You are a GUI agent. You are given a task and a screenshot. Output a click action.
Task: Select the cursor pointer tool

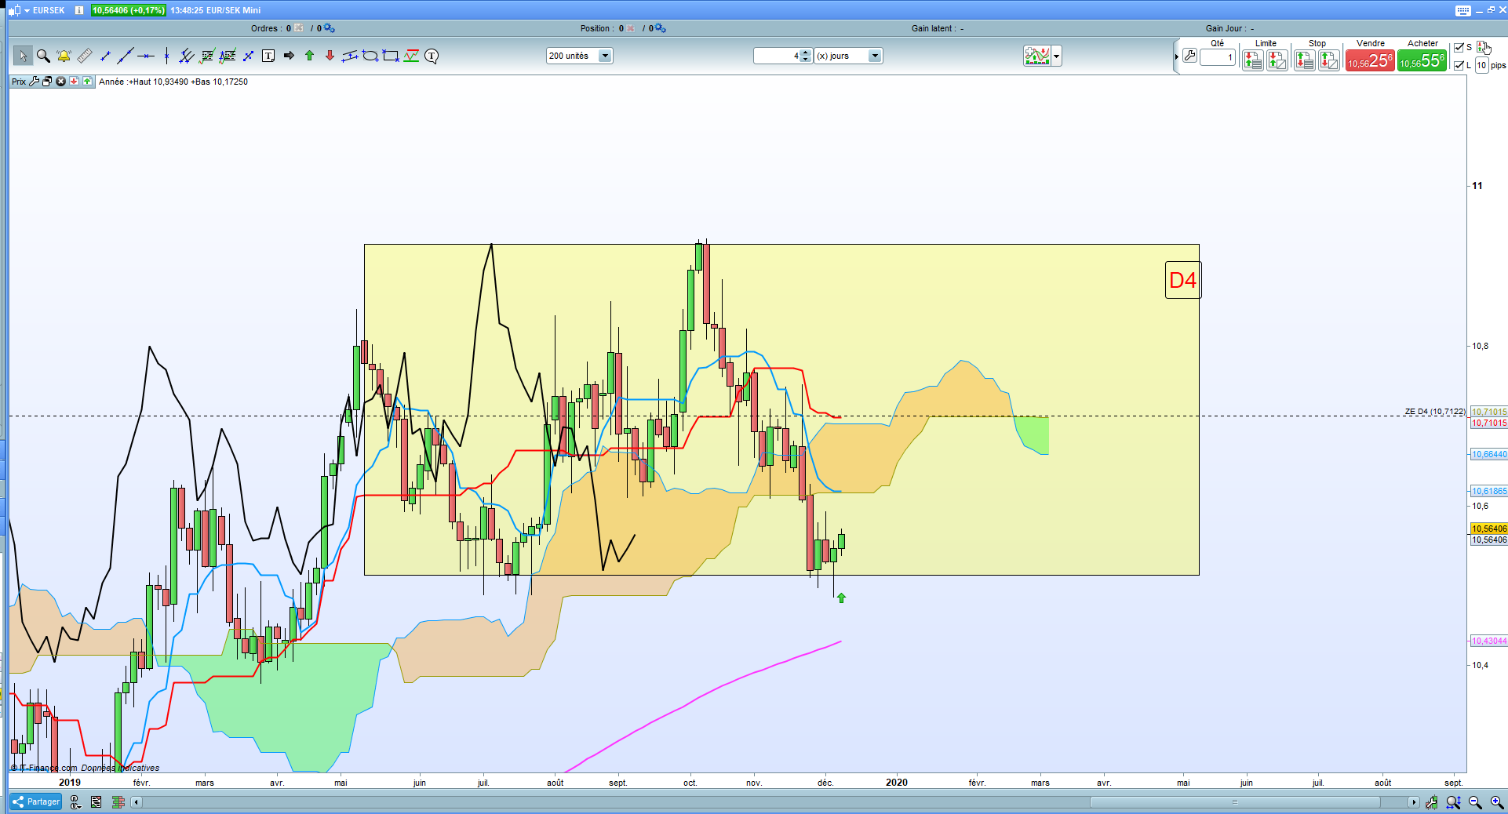pyautogui.click(x=23, y=56)
